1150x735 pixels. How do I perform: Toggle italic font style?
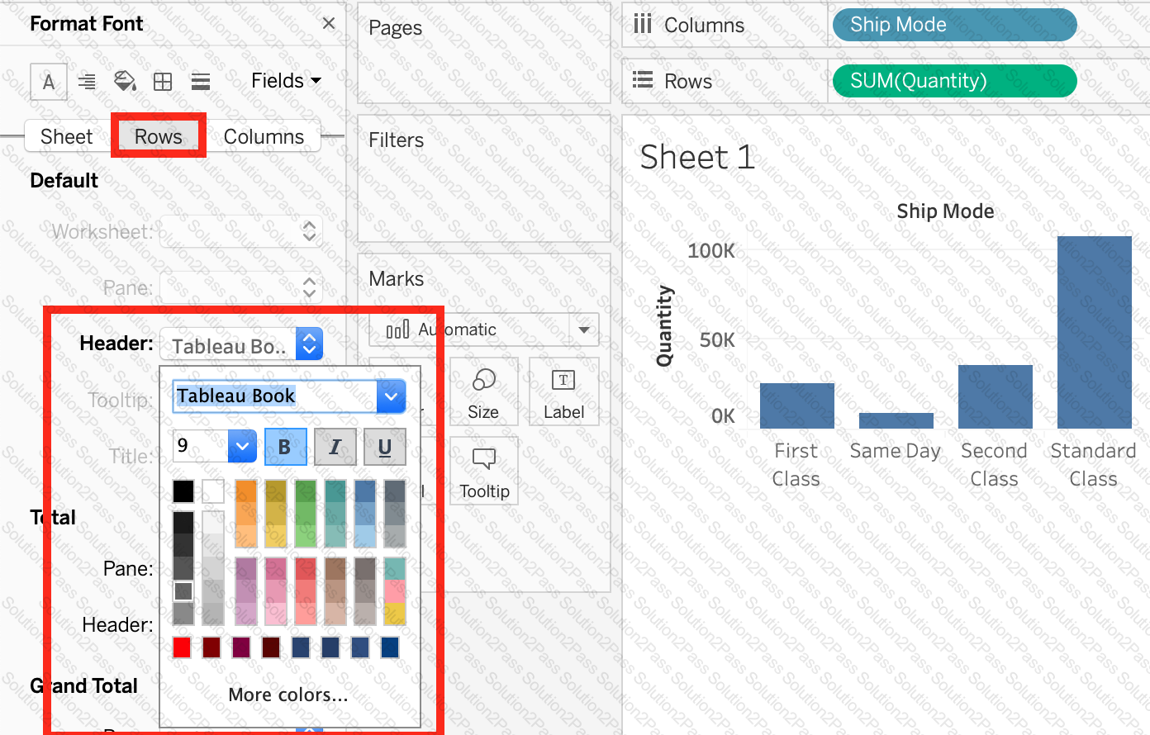point(335,447)
